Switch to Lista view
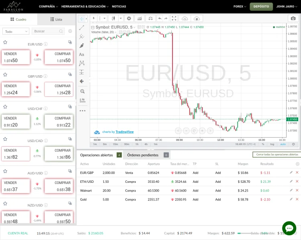Screen dimensions: 301x240 click(57, 19)
